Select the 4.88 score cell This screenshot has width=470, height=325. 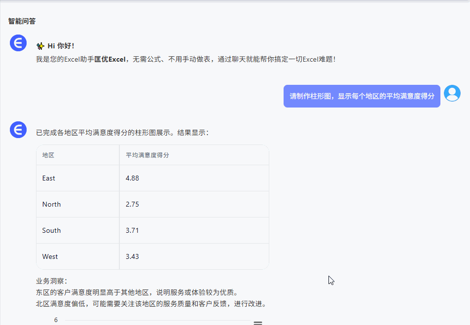[x=194, y=178]
